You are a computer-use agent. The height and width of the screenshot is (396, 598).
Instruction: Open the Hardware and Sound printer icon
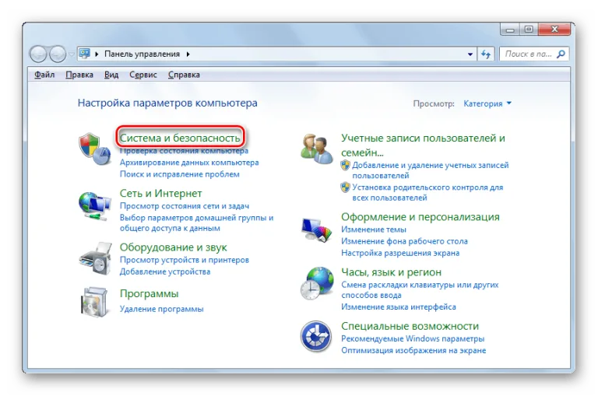coord(95,258)
